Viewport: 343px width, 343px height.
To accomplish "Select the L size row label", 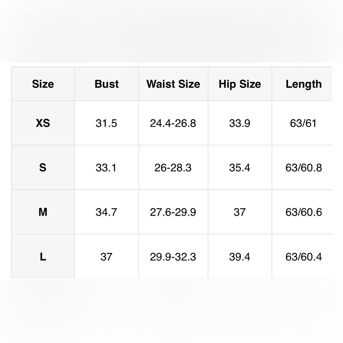I will (43, 257).
